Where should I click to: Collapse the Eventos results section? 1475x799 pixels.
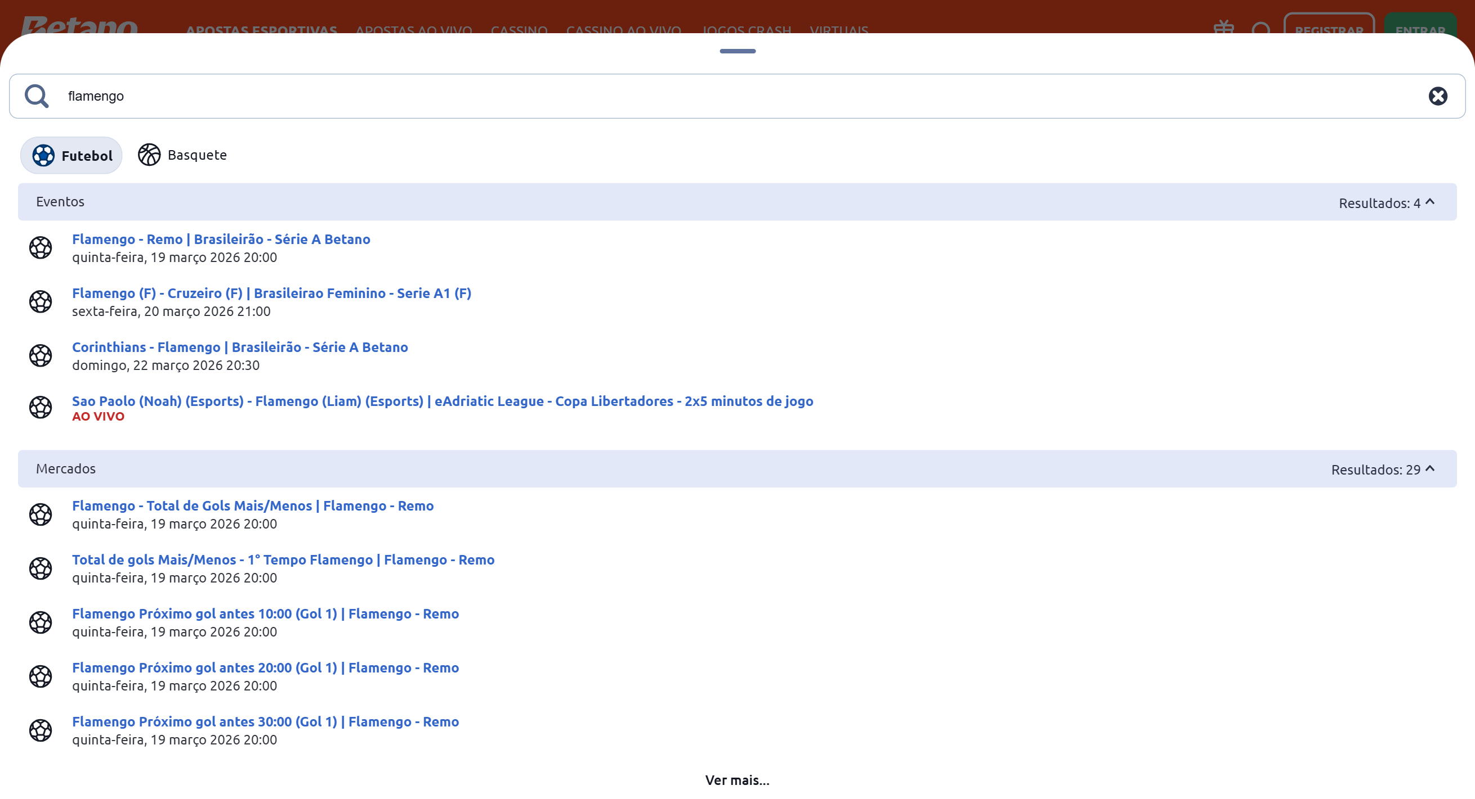1430,202
